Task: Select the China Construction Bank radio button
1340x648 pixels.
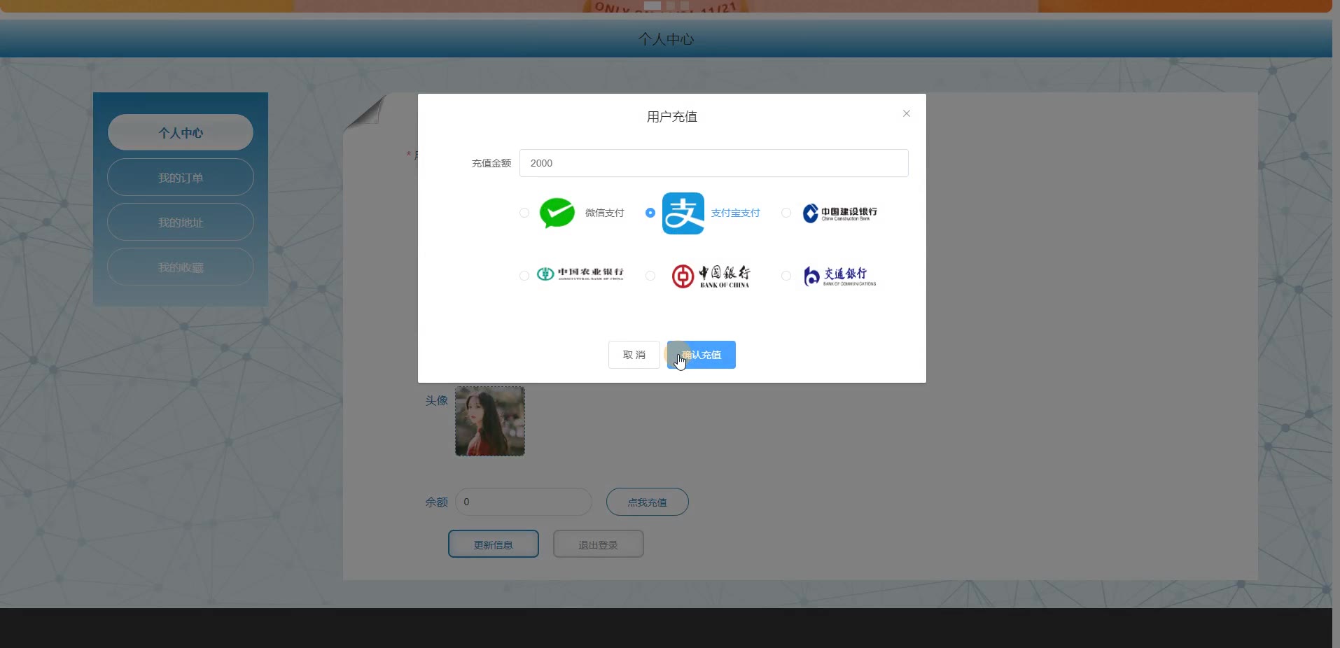Action: pos(786,213)
